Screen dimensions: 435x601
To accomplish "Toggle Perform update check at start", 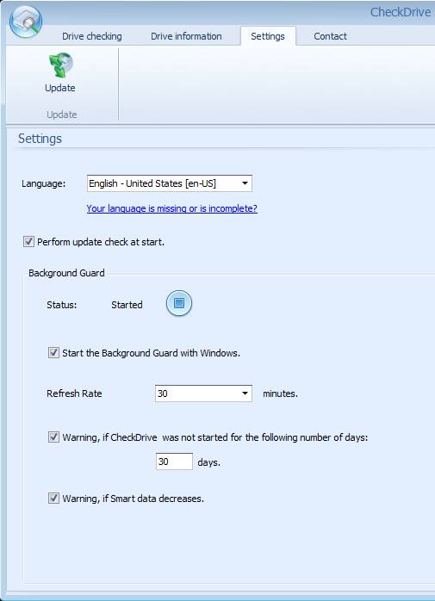I will (28, 242).
